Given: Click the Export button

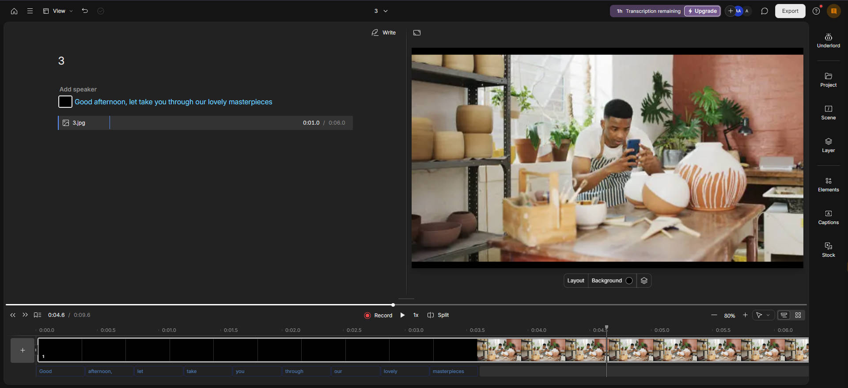Looking at the screenshot, I should 790,11.
